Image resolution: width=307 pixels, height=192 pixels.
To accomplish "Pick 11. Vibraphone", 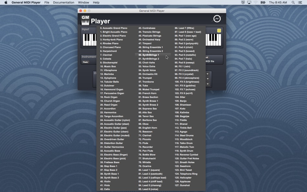I will coord(109,70).
